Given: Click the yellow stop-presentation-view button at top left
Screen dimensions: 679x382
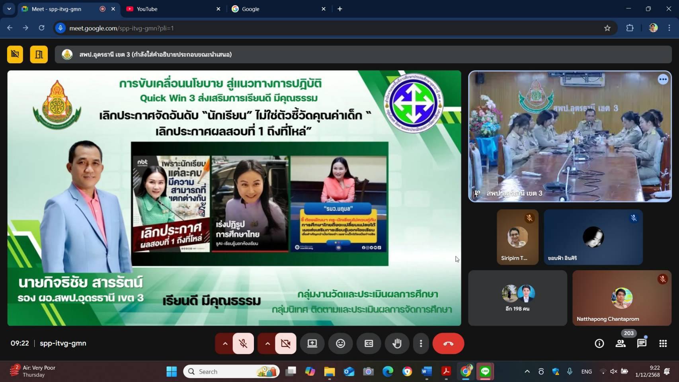Looking at the screenshot, I should pos(15,55).
